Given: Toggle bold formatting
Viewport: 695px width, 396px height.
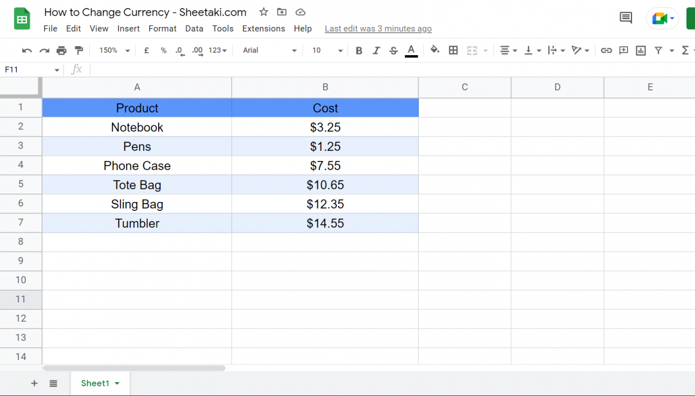Looking at the screenshot, I should coord(358,50).
